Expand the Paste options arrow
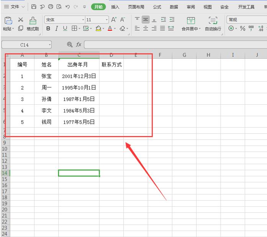This screenshot has width=267, height=237. click(x=13, y=28)
